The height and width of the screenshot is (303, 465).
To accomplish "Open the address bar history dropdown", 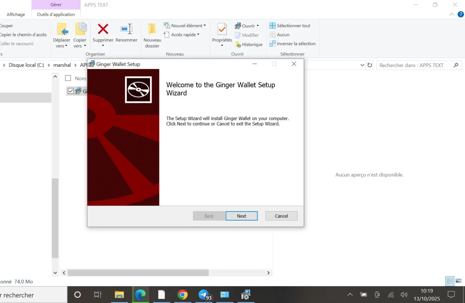I will (x=362, y=65).
